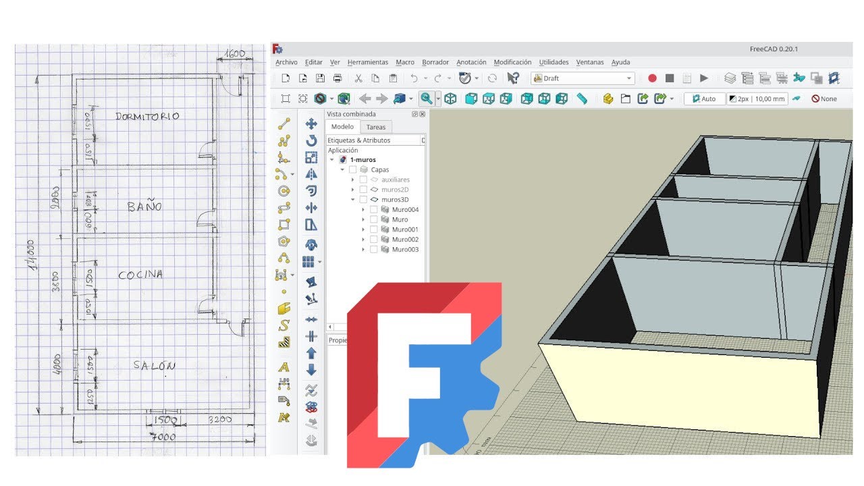Choose the Draft Text tool

point(284,367)
